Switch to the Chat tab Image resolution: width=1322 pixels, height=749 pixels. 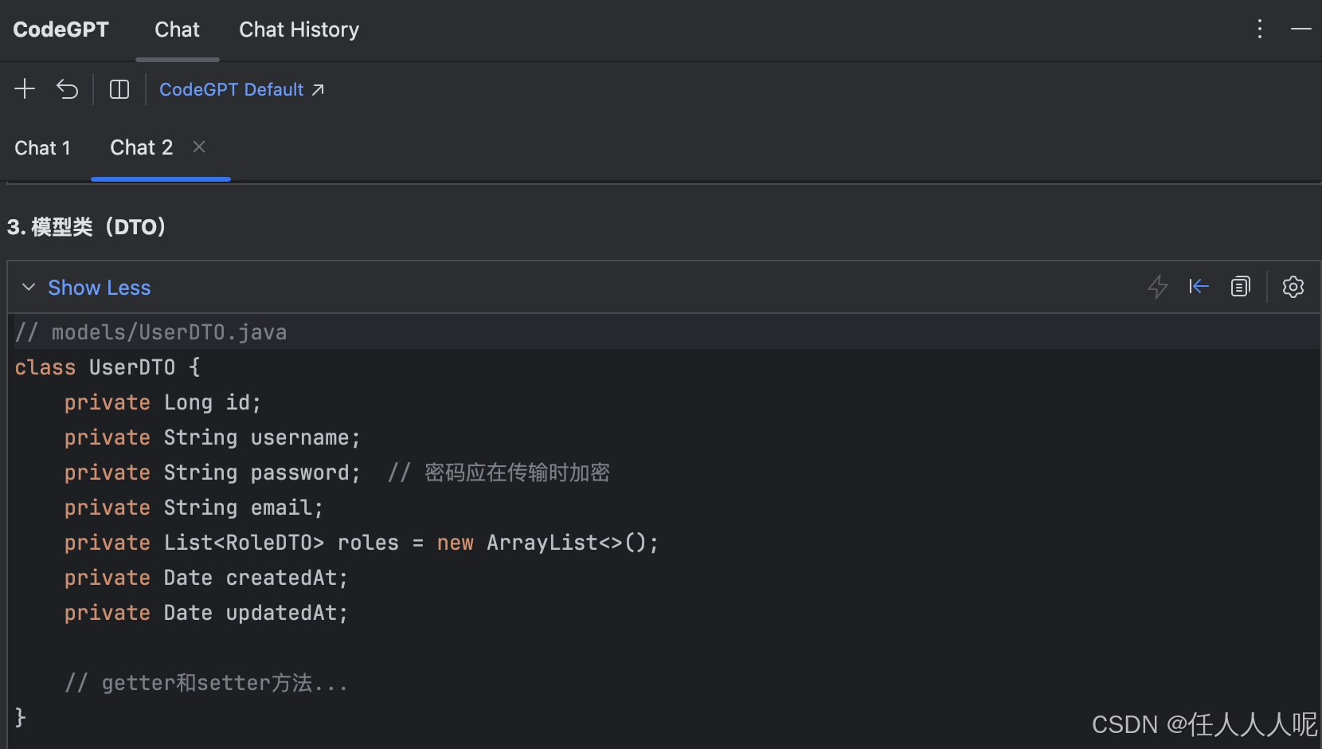(x=177, y=29)
